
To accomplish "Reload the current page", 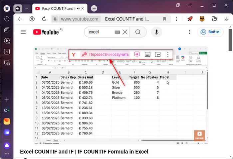I will point(44,19).
